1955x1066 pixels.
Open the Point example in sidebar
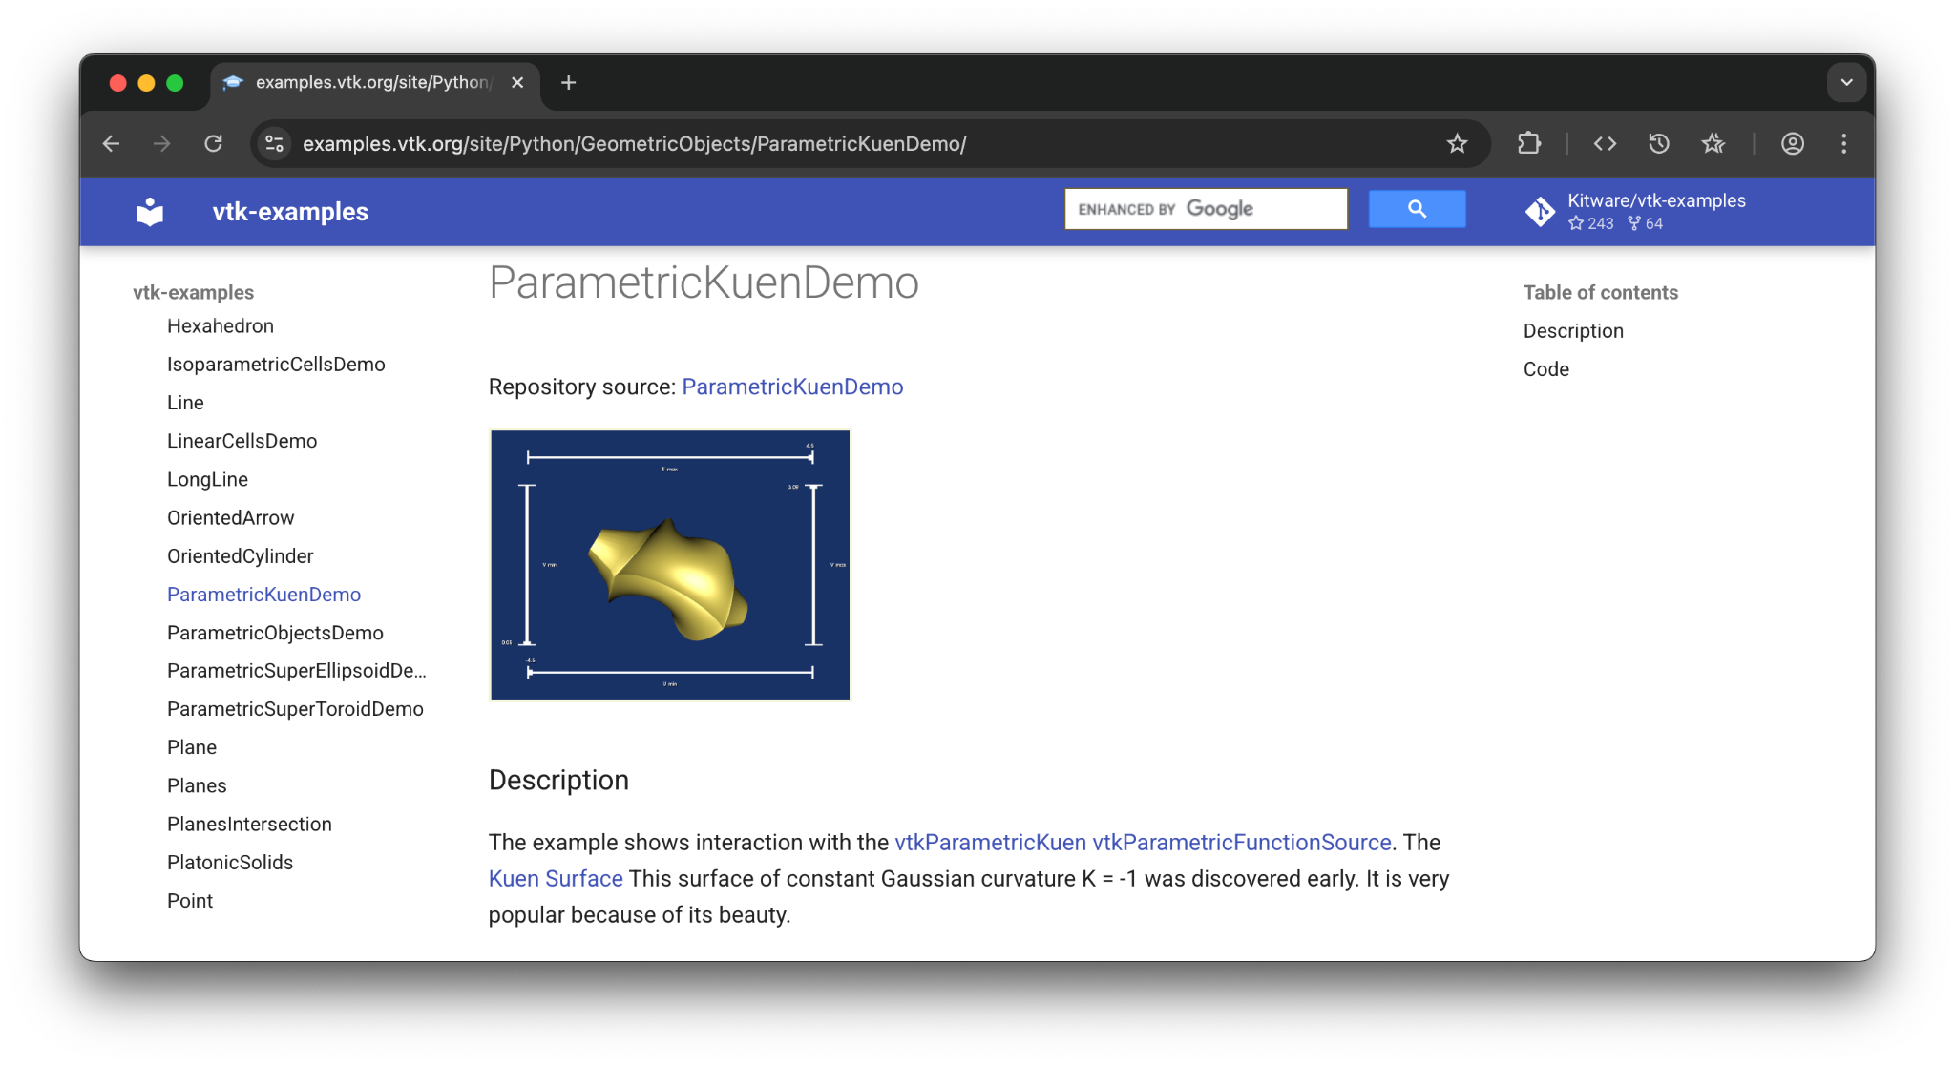click(190, 900)
